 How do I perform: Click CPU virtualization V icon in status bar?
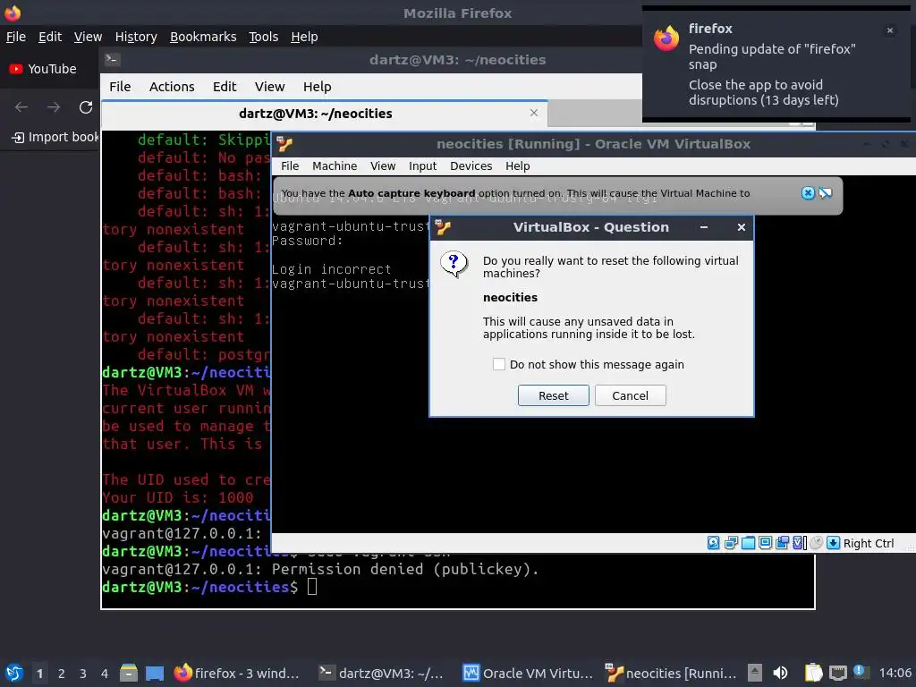[x=798, y=543]
